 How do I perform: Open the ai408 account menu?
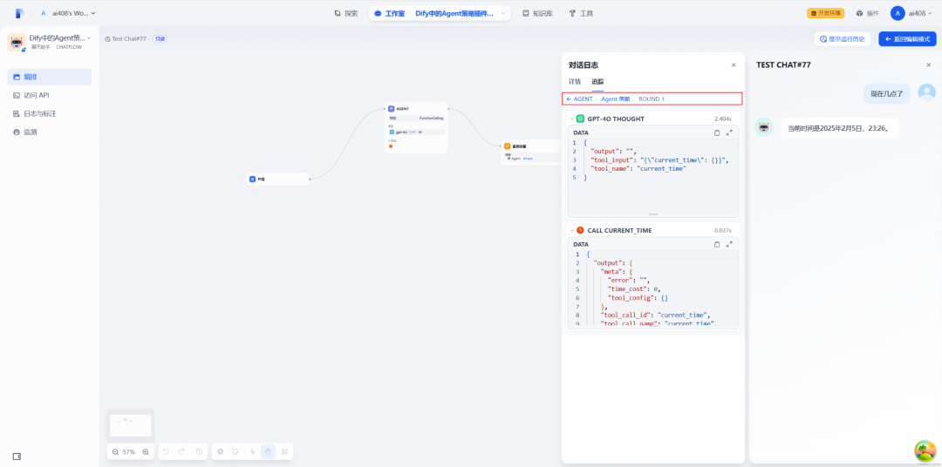(913, 13)
